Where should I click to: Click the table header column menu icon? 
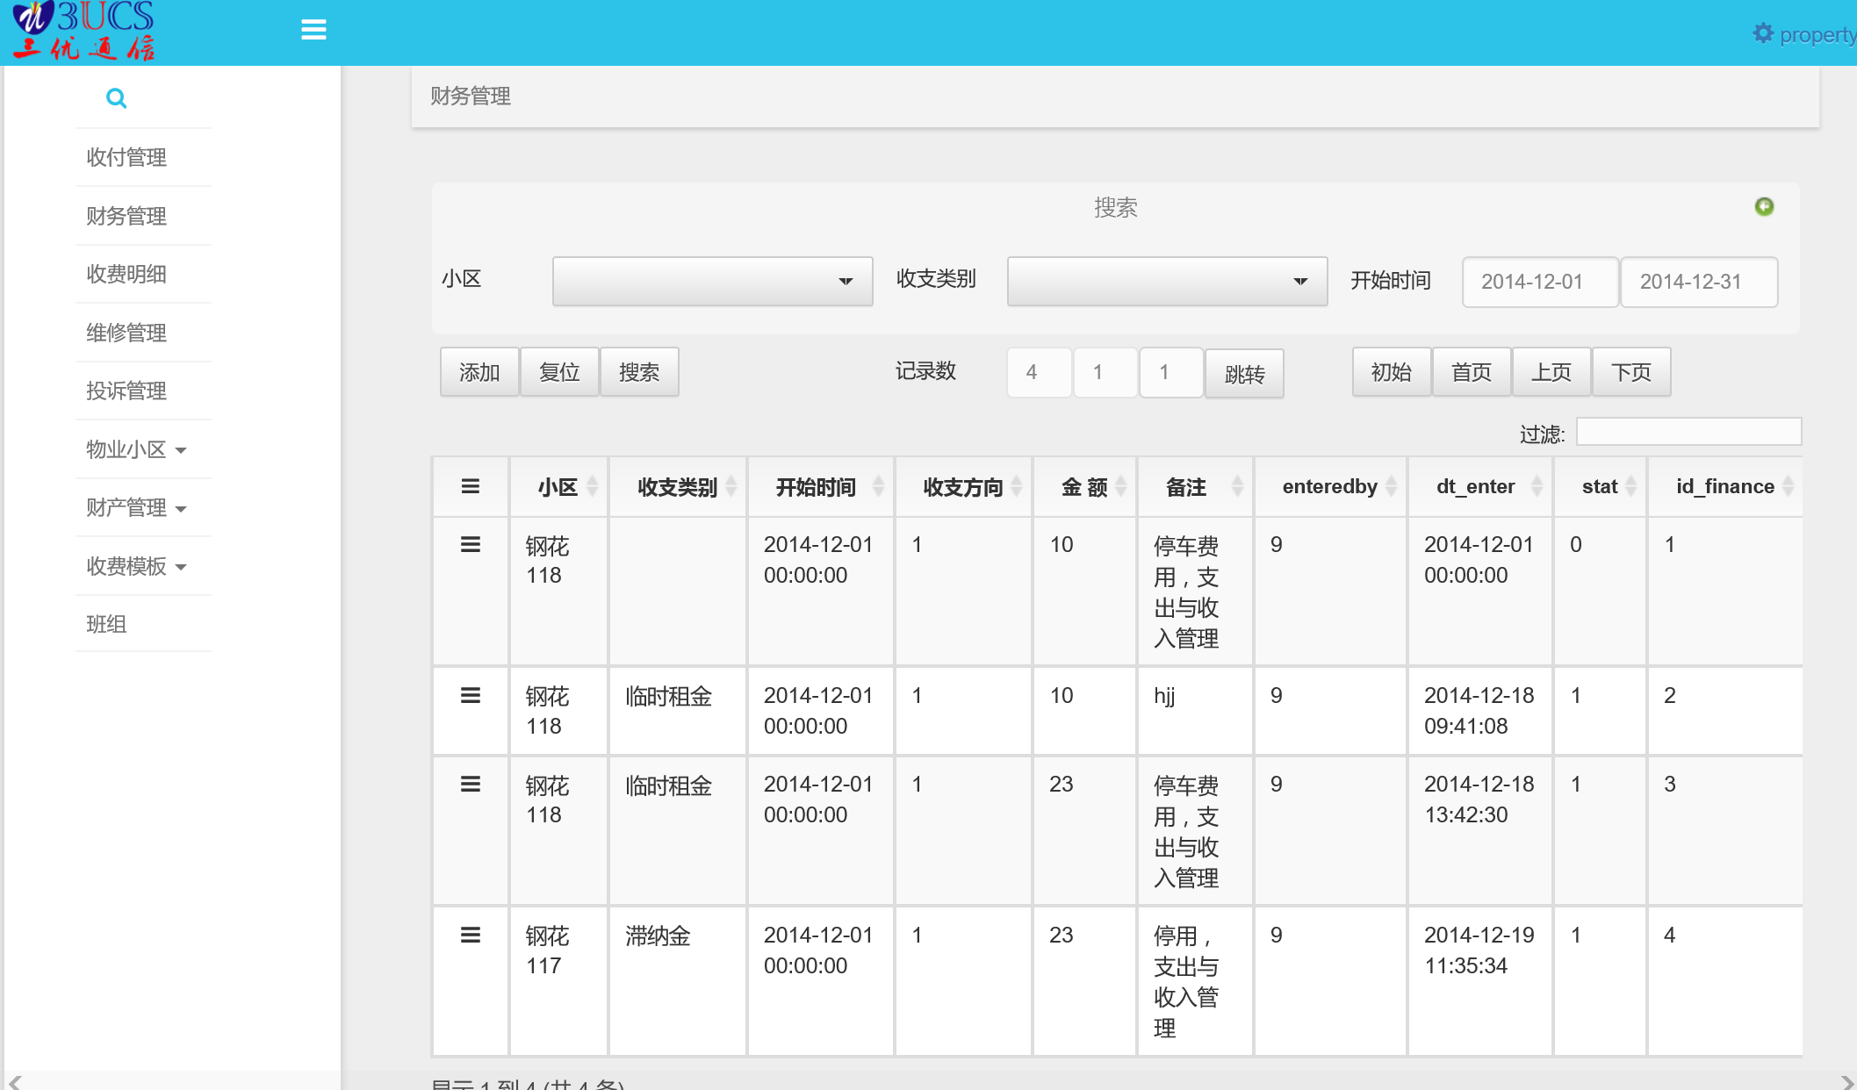pos(471,486)
